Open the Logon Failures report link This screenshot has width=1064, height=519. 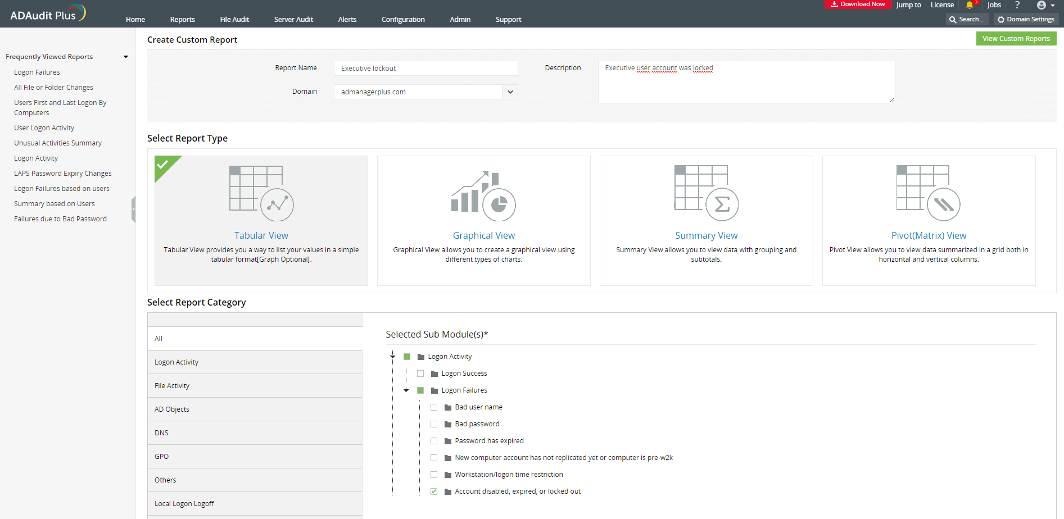click(37, 72)
